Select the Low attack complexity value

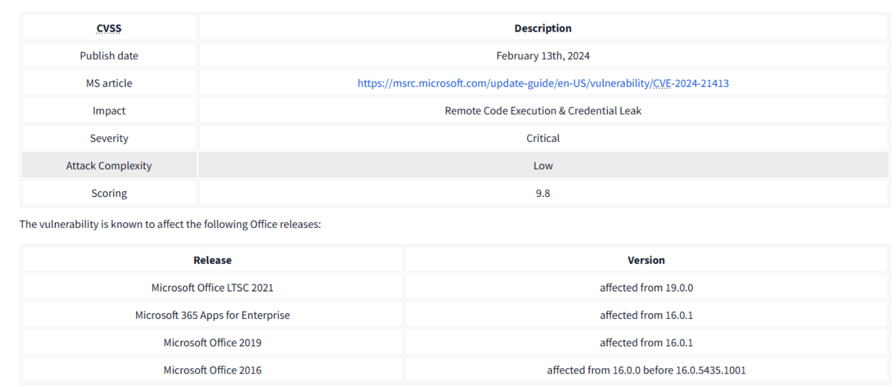pos(542,166)
